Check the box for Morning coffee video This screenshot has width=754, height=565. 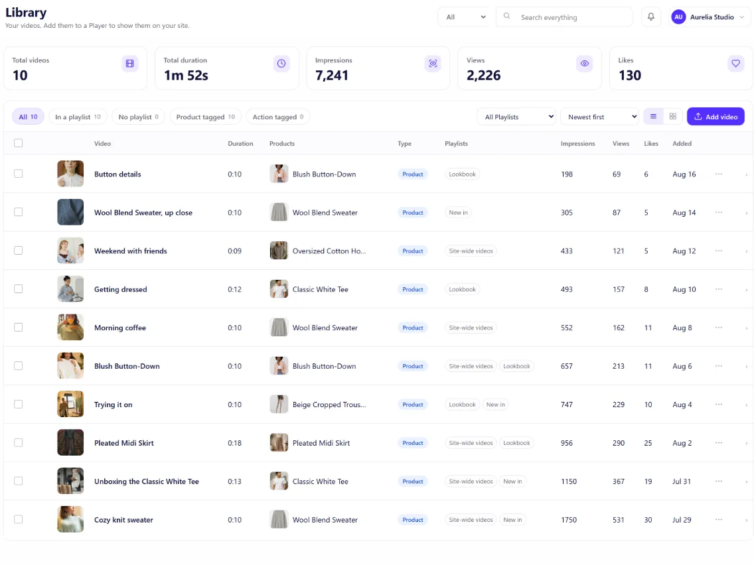(19, 327)
